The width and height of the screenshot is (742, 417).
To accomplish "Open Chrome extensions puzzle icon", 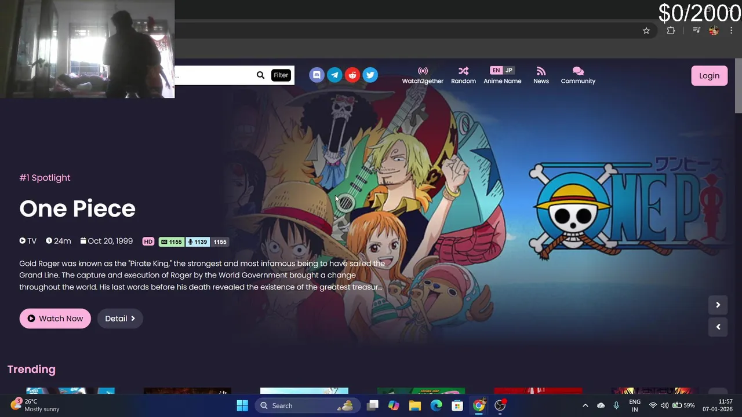I will click(671, 31).
